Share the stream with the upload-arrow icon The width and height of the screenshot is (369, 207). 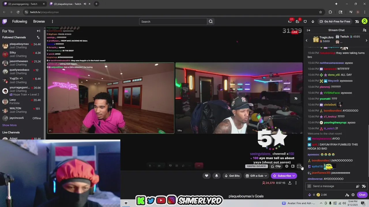click(290, 183)
